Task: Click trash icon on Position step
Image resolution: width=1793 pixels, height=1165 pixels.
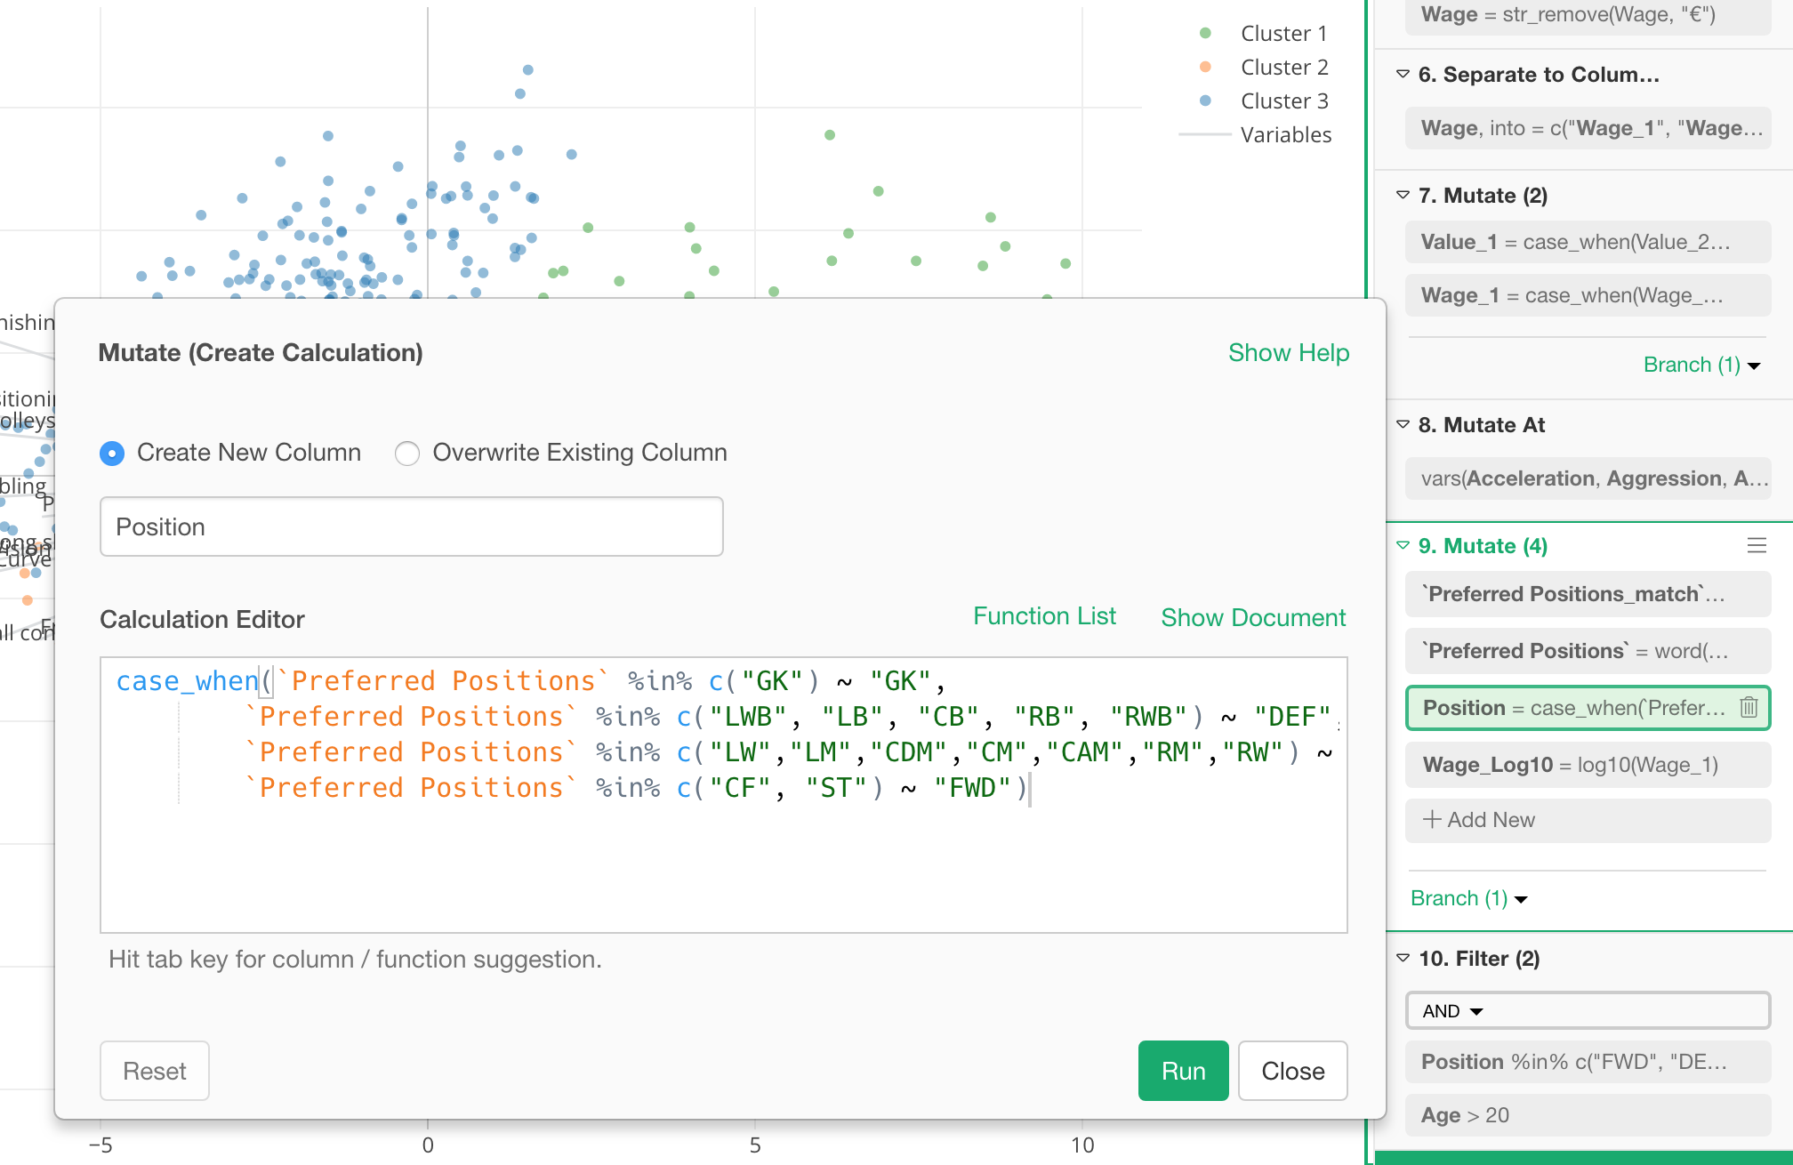Action: pos(1749,708)
